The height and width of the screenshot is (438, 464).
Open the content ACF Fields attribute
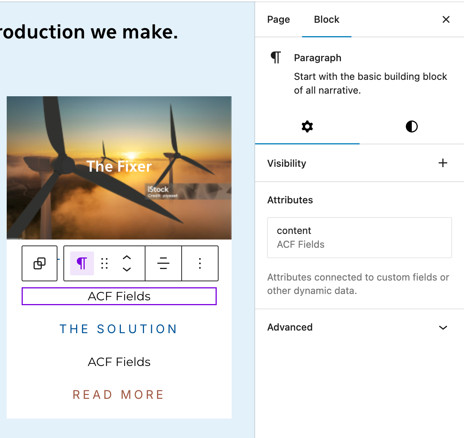[x=360, y=238]
